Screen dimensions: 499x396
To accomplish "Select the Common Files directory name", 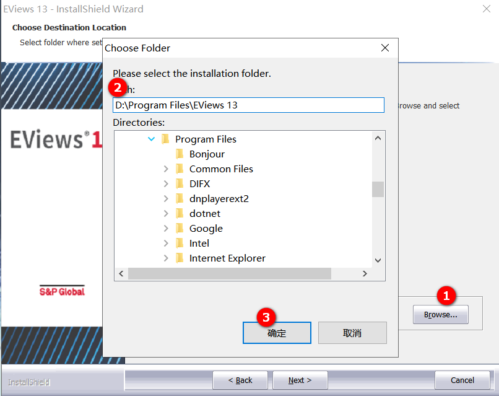I will 221,169.
